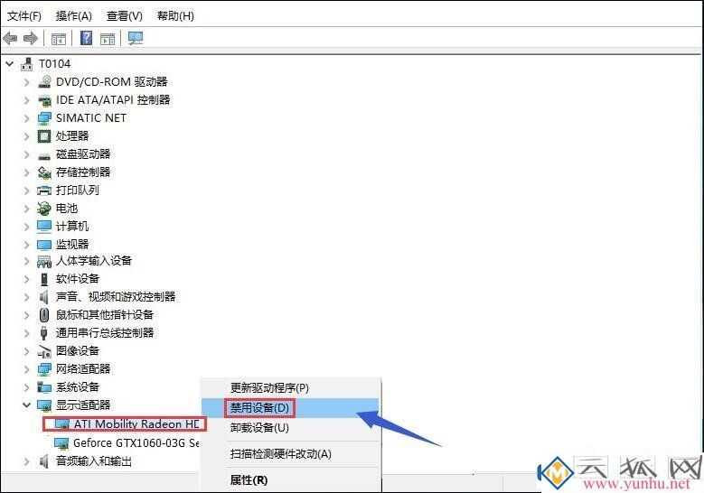Image resolution: width=704 pixels, height=493 pixels.
Task: Select the Geforce GTX1060-03G device
Action: pos(136,443)
